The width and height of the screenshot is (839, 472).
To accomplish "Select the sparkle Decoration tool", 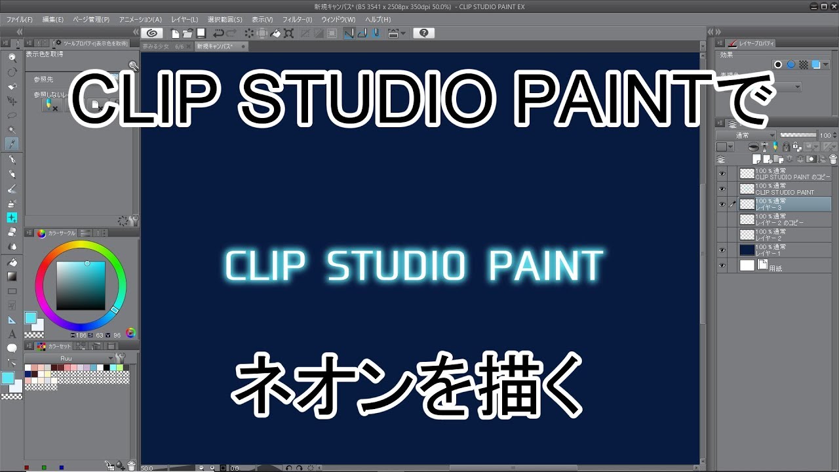I will pyautogui.click(x=12, y=218).
